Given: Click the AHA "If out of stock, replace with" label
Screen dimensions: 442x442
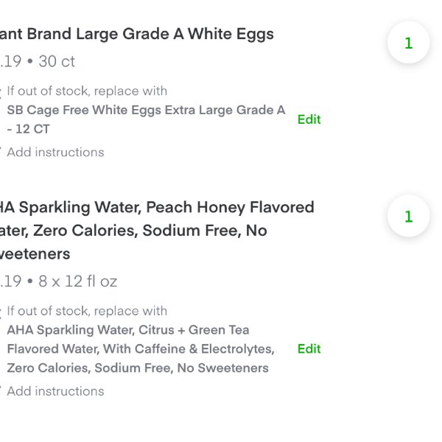Looking at the screenshot, I should pos(87,311).
